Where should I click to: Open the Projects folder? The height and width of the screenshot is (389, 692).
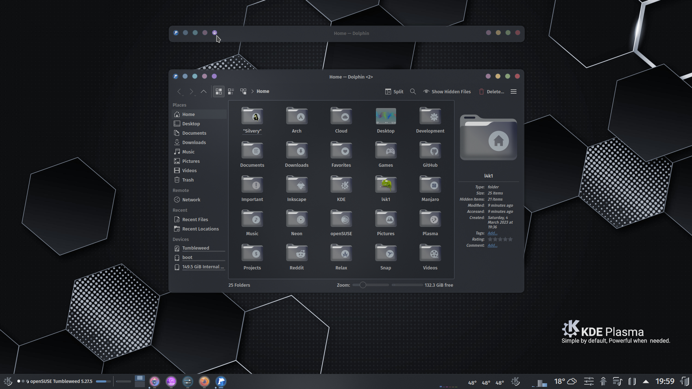click(x=252, y=257)
